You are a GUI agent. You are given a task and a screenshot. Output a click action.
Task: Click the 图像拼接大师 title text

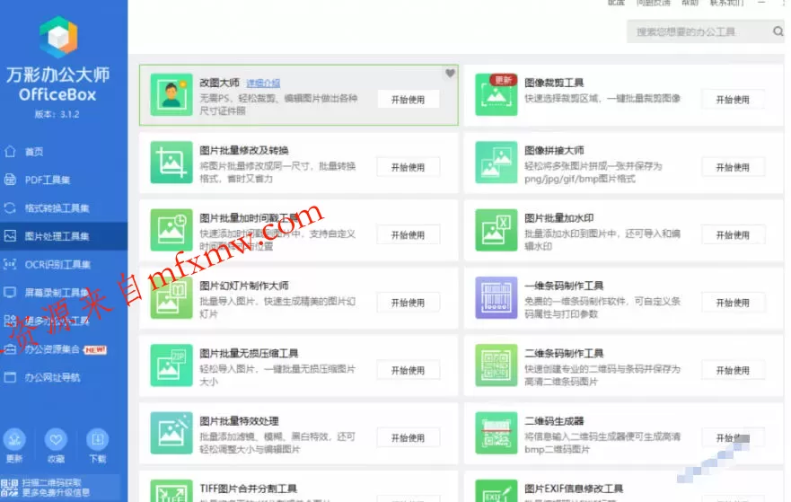pos(554,150)
